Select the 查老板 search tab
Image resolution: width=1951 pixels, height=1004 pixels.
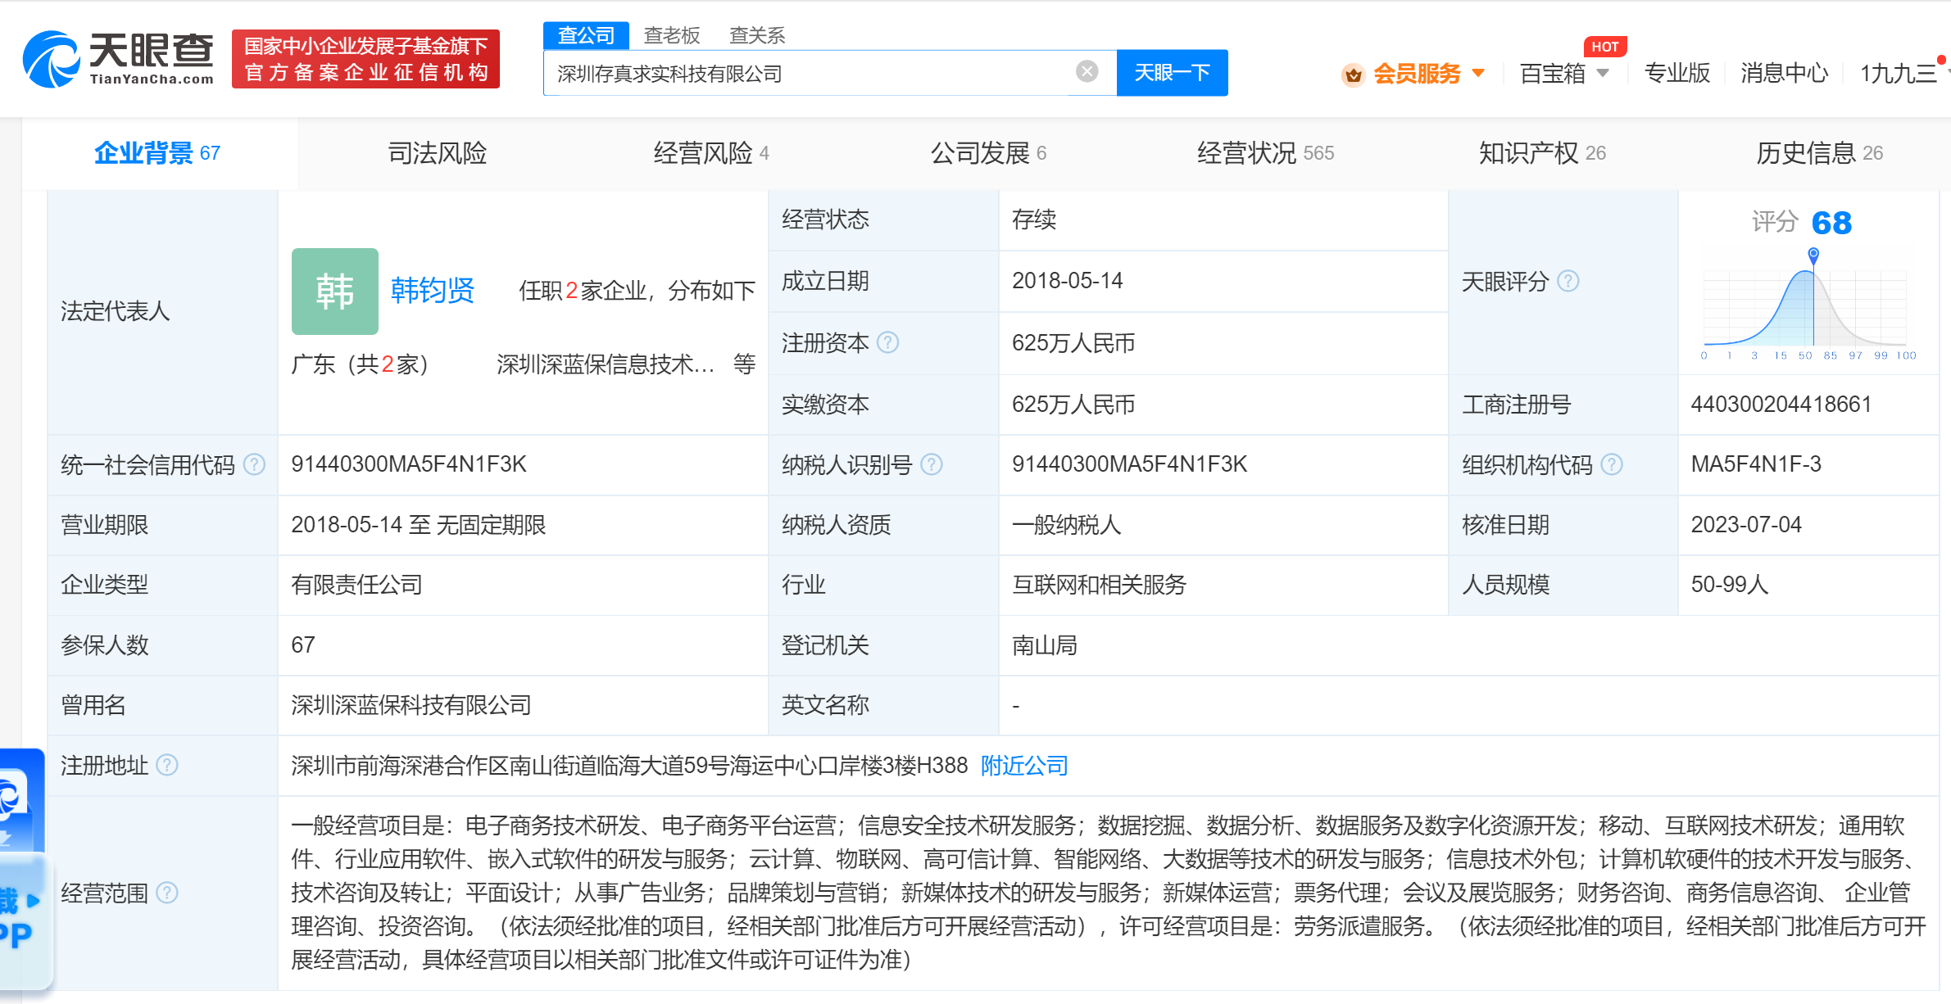672,35
